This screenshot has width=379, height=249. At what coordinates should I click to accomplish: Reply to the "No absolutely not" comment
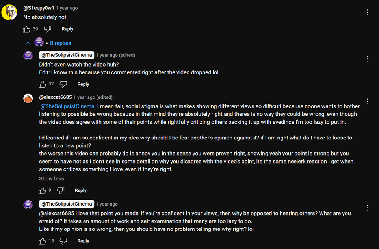pos(67,29)
